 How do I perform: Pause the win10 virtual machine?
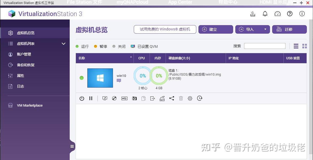pyautogui.click(x=91, y=98)
